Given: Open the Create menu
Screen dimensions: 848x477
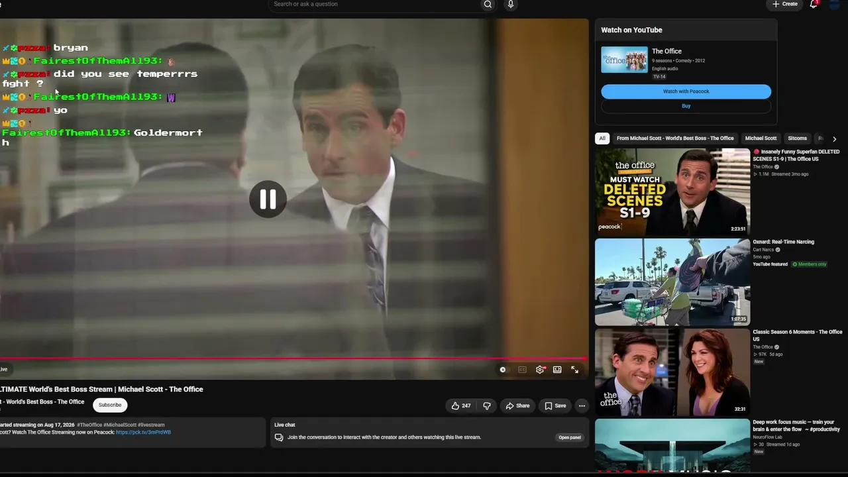Looking at the screenshot, I should 785,4.
